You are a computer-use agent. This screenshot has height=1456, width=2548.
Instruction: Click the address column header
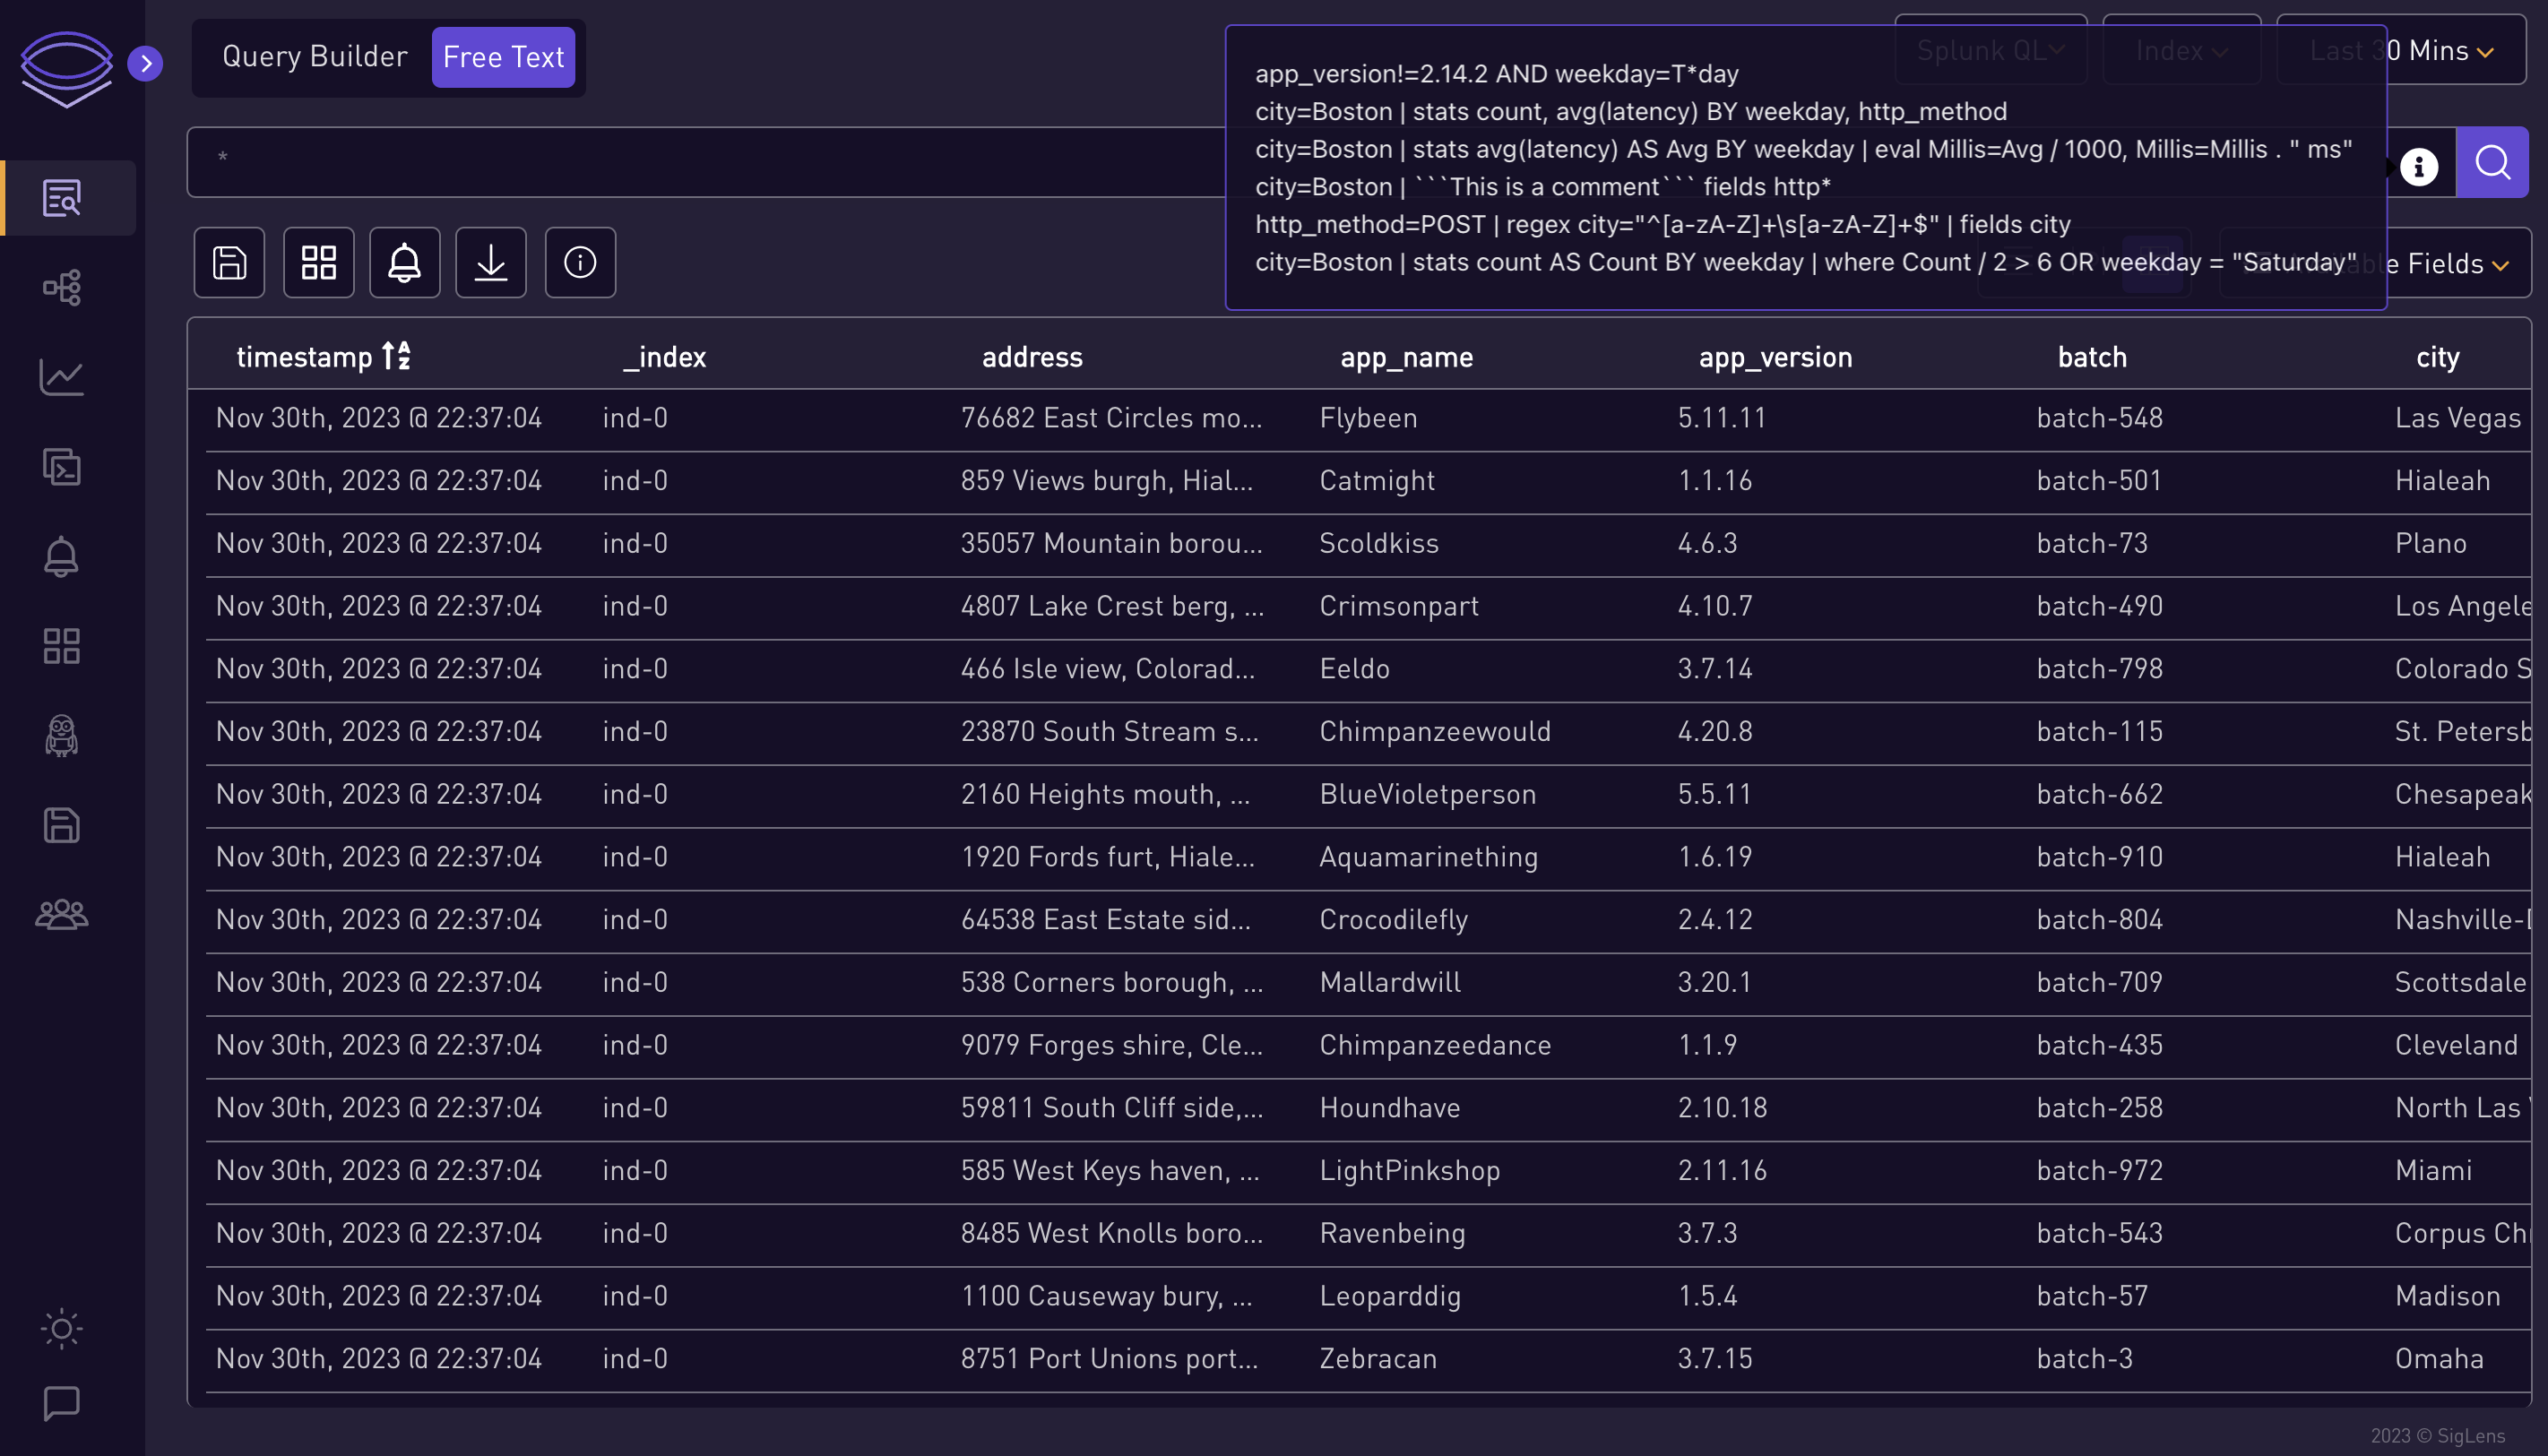pos(1032,357)
